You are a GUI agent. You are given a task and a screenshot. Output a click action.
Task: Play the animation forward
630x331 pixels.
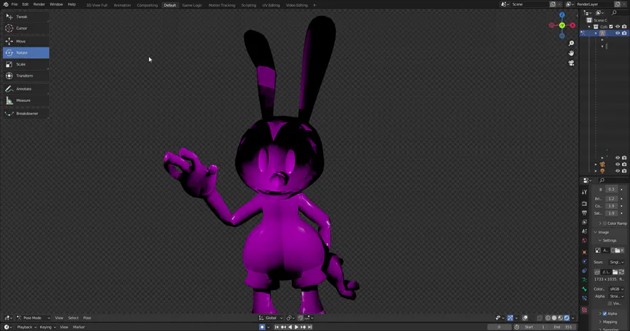(x=297, y=327)
